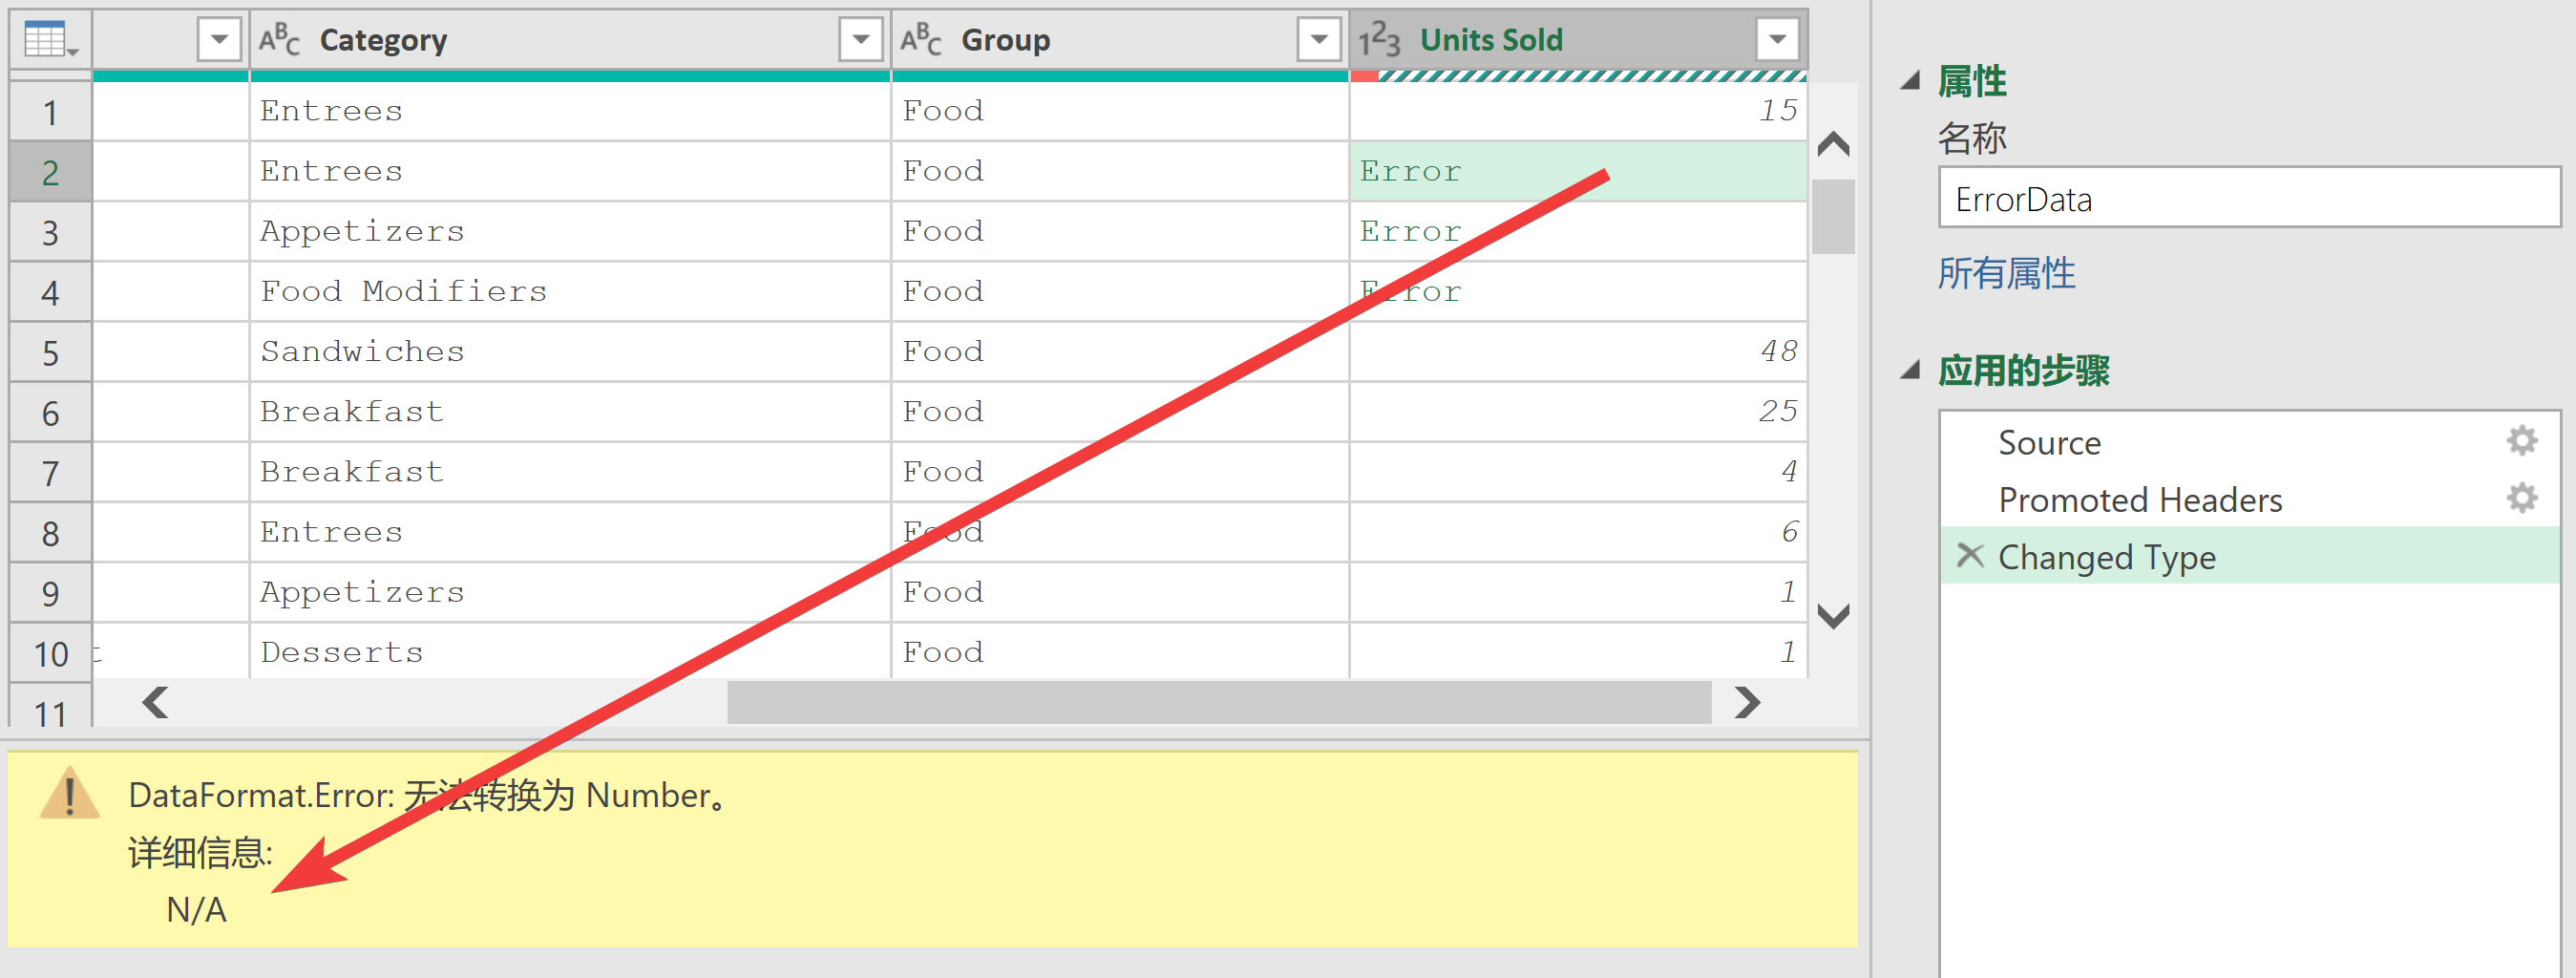Screen dimensions: 2576x978
Task: Collapse the 属性 section
Action: (x=1911, y=81)
